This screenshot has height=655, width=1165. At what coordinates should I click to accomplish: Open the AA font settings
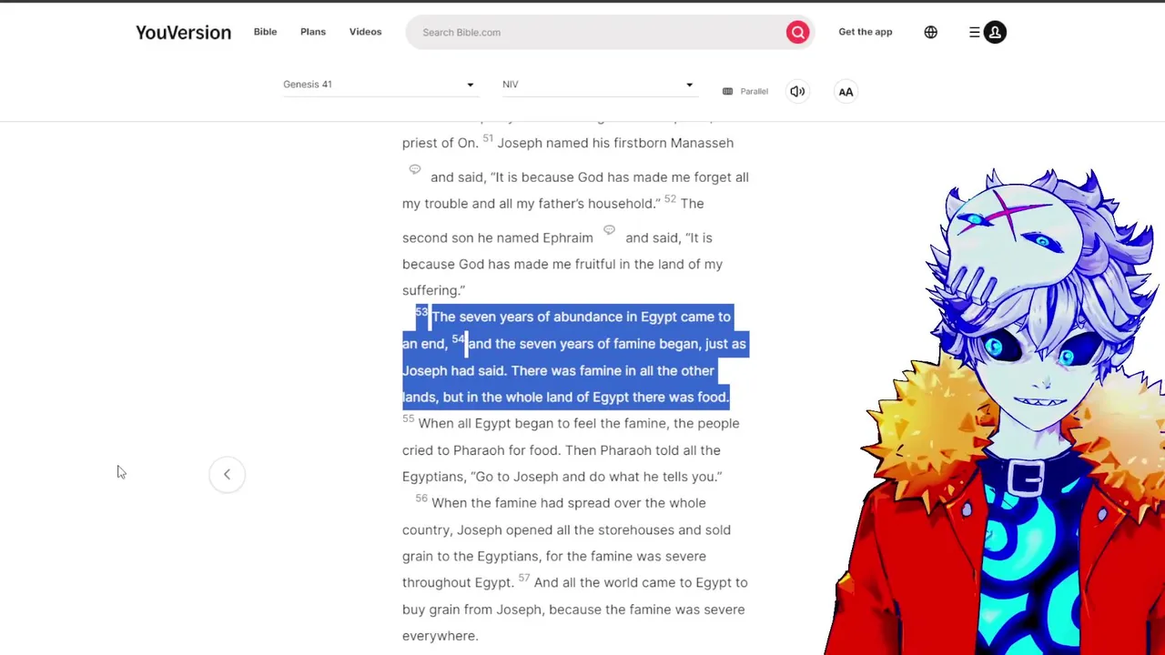(846, 91)
